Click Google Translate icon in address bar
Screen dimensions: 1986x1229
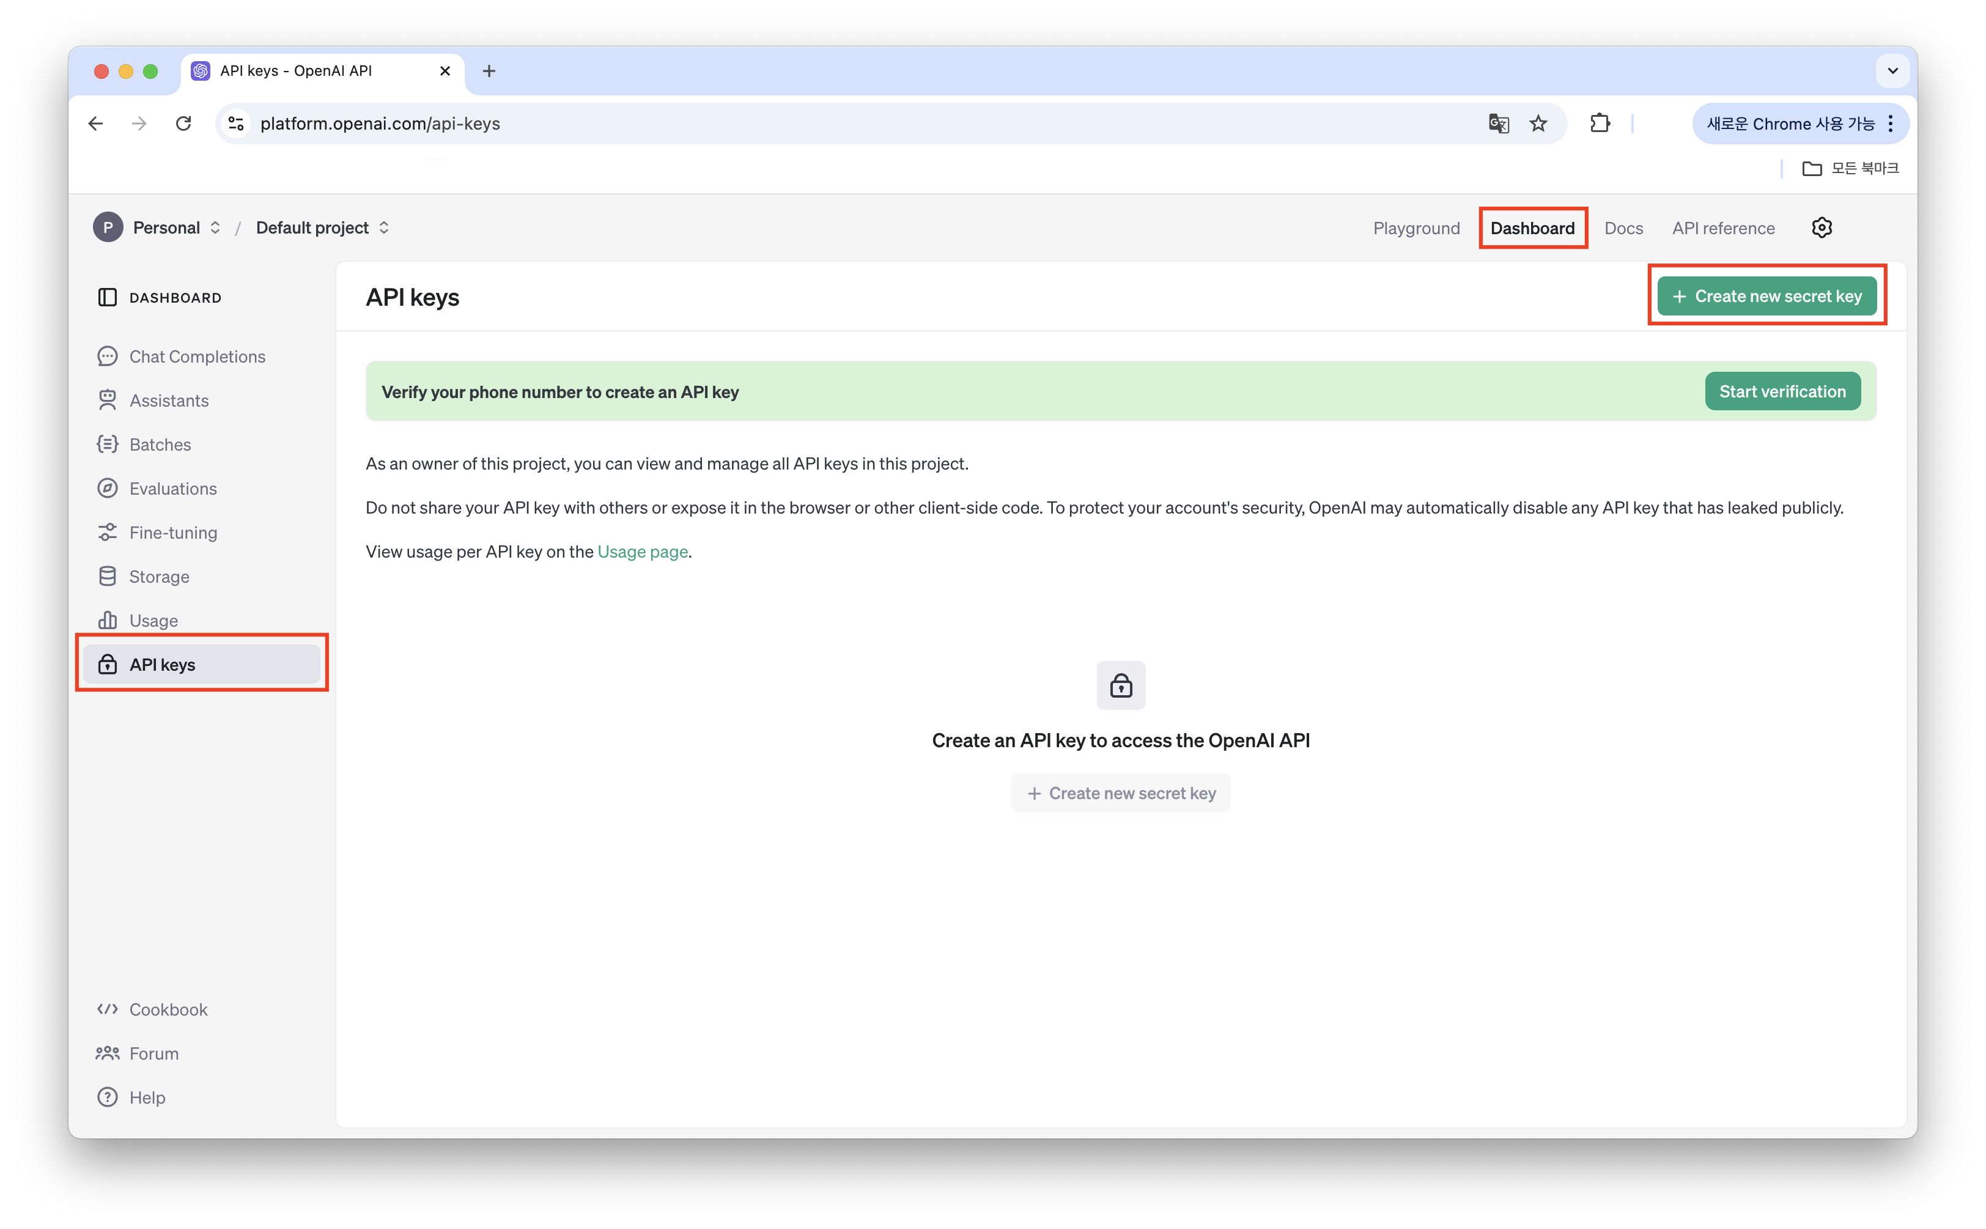[1499, 124]
